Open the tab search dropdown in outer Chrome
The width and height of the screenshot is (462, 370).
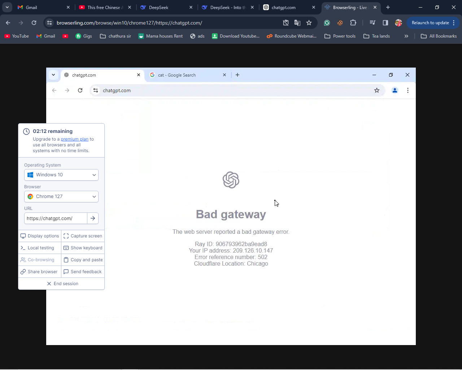[x=7, y=7]
